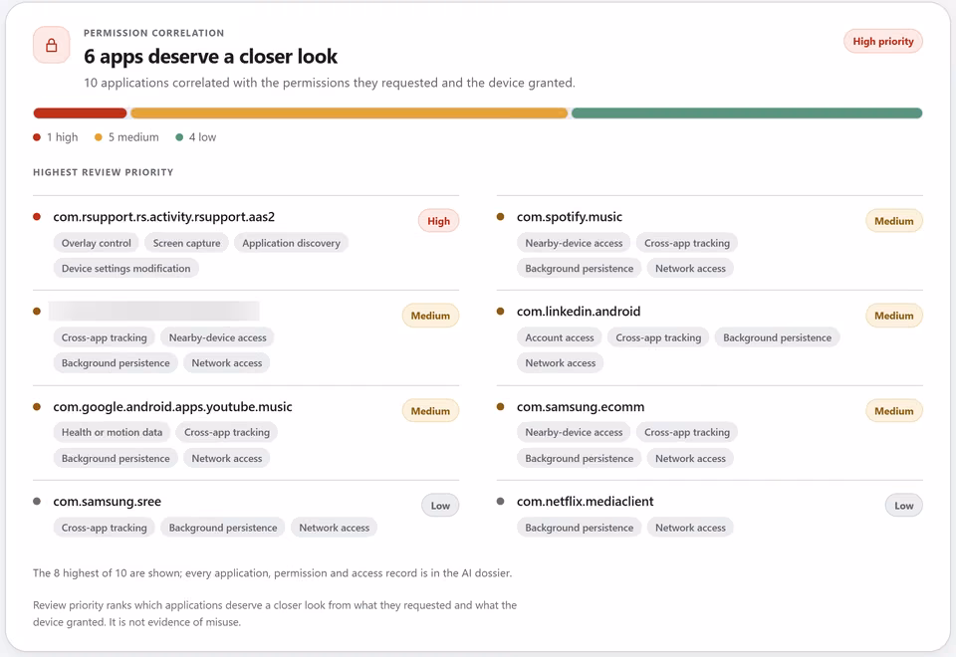Click Spotify's "Nearby-device access" chip

coord(574,243)
